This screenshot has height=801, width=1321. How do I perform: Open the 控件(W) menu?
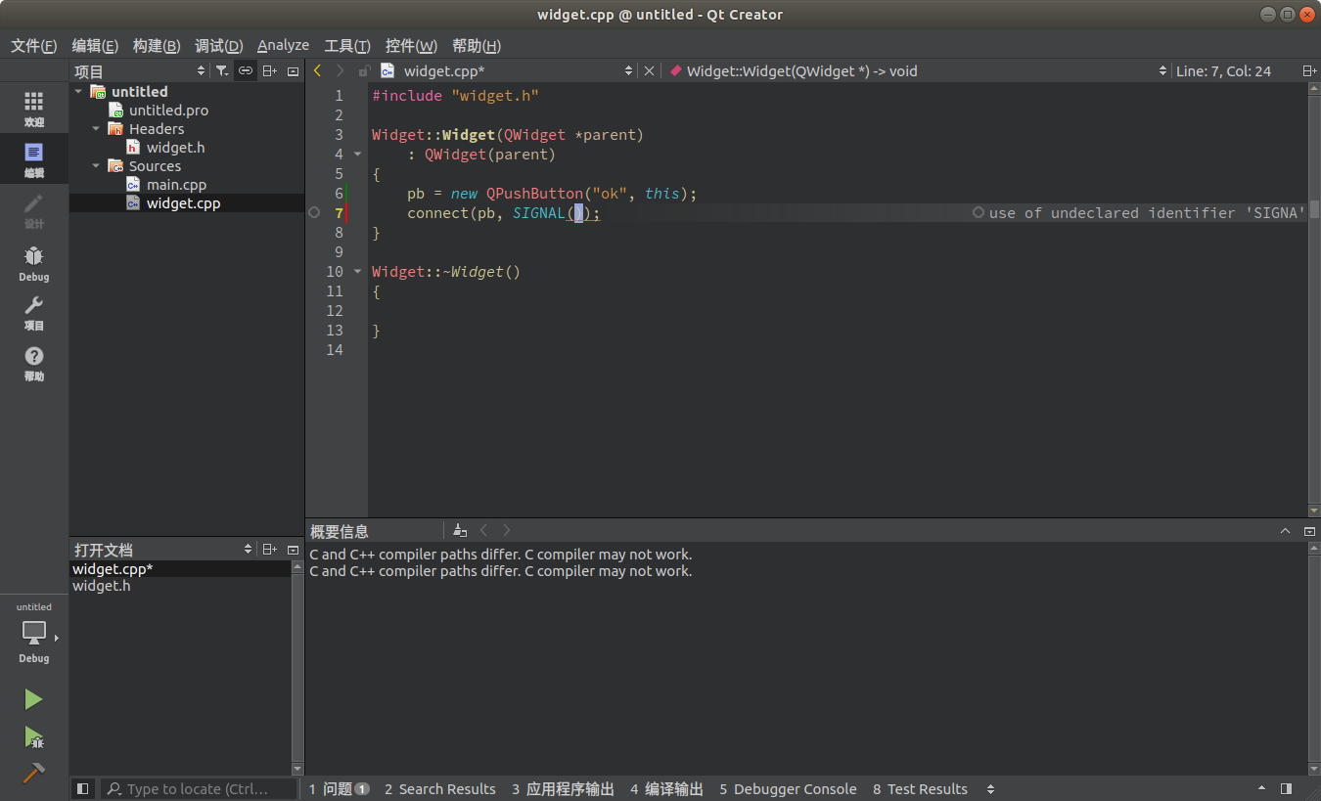411,45
